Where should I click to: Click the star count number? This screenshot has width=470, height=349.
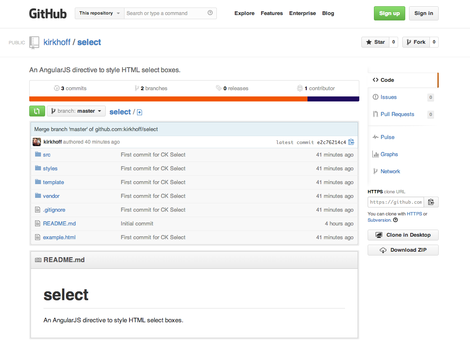(x=394, y=42)
